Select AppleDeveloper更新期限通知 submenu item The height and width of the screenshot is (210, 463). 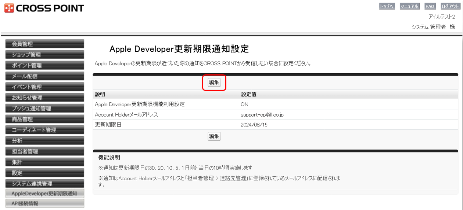pos(45,194)
